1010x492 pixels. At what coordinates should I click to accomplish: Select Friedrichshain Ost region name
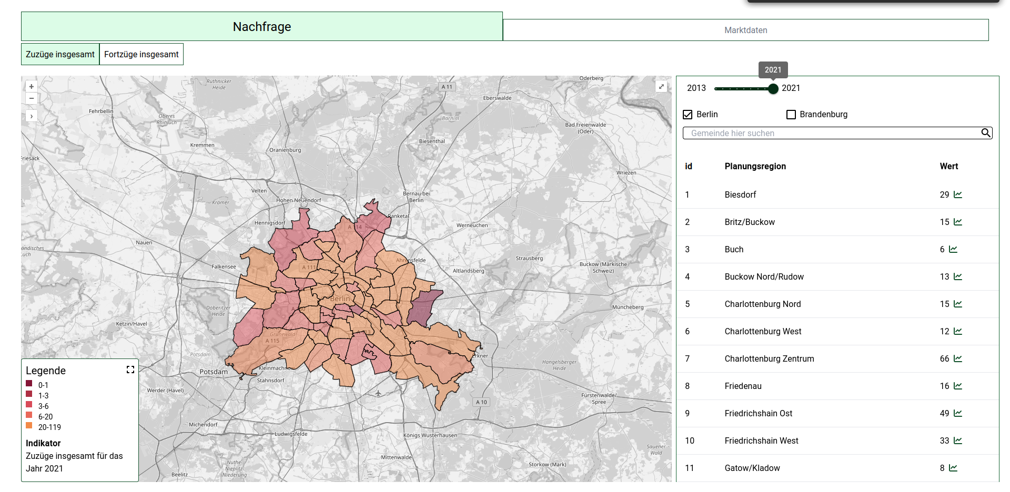coord(759,413)
